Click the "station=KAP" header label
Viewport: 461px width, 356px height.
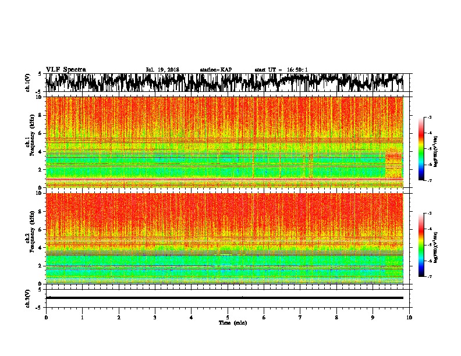(216, 70)
